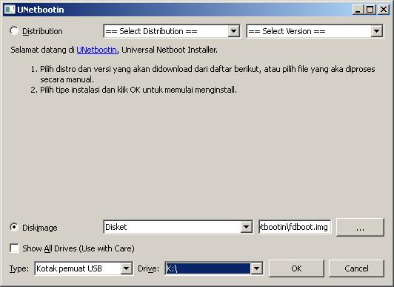The height and width of the screenshot is (287, 394).
Task: Click the Cancel button
Action: [x=356, y=268]
